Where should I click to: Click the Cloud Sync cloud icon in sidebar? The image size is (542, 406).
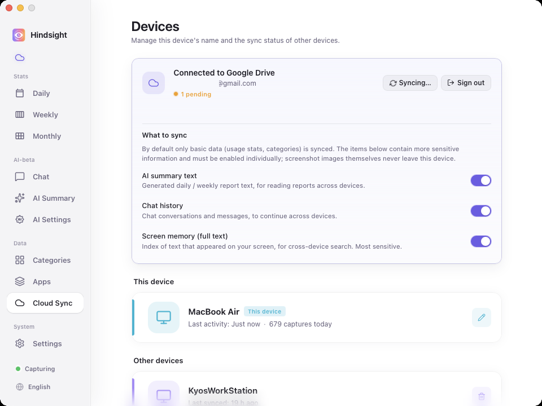coord(20,303)
